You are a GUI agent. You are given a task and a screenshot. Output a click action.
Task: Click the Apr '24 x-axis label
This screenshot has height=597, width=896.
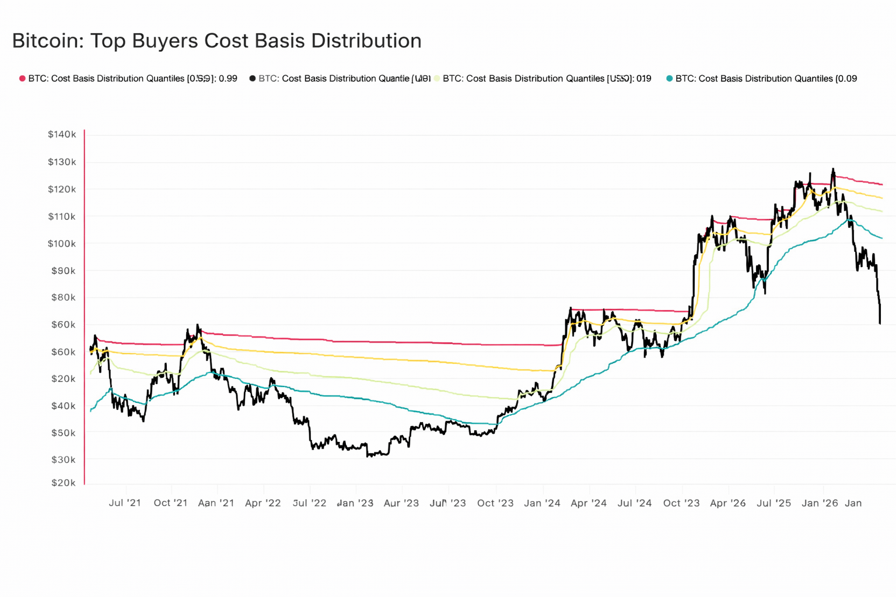[x=589, y=503]
